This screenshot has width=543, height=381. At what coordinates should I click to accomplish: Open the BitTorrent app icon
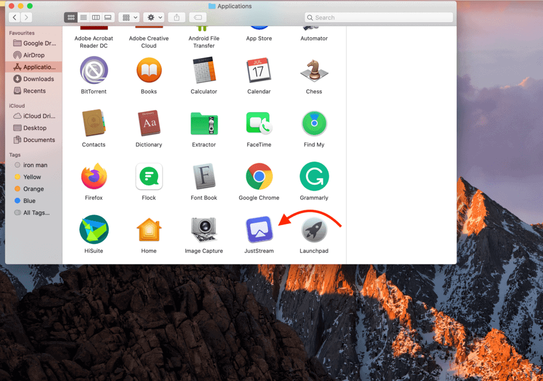tap(94, 70)
